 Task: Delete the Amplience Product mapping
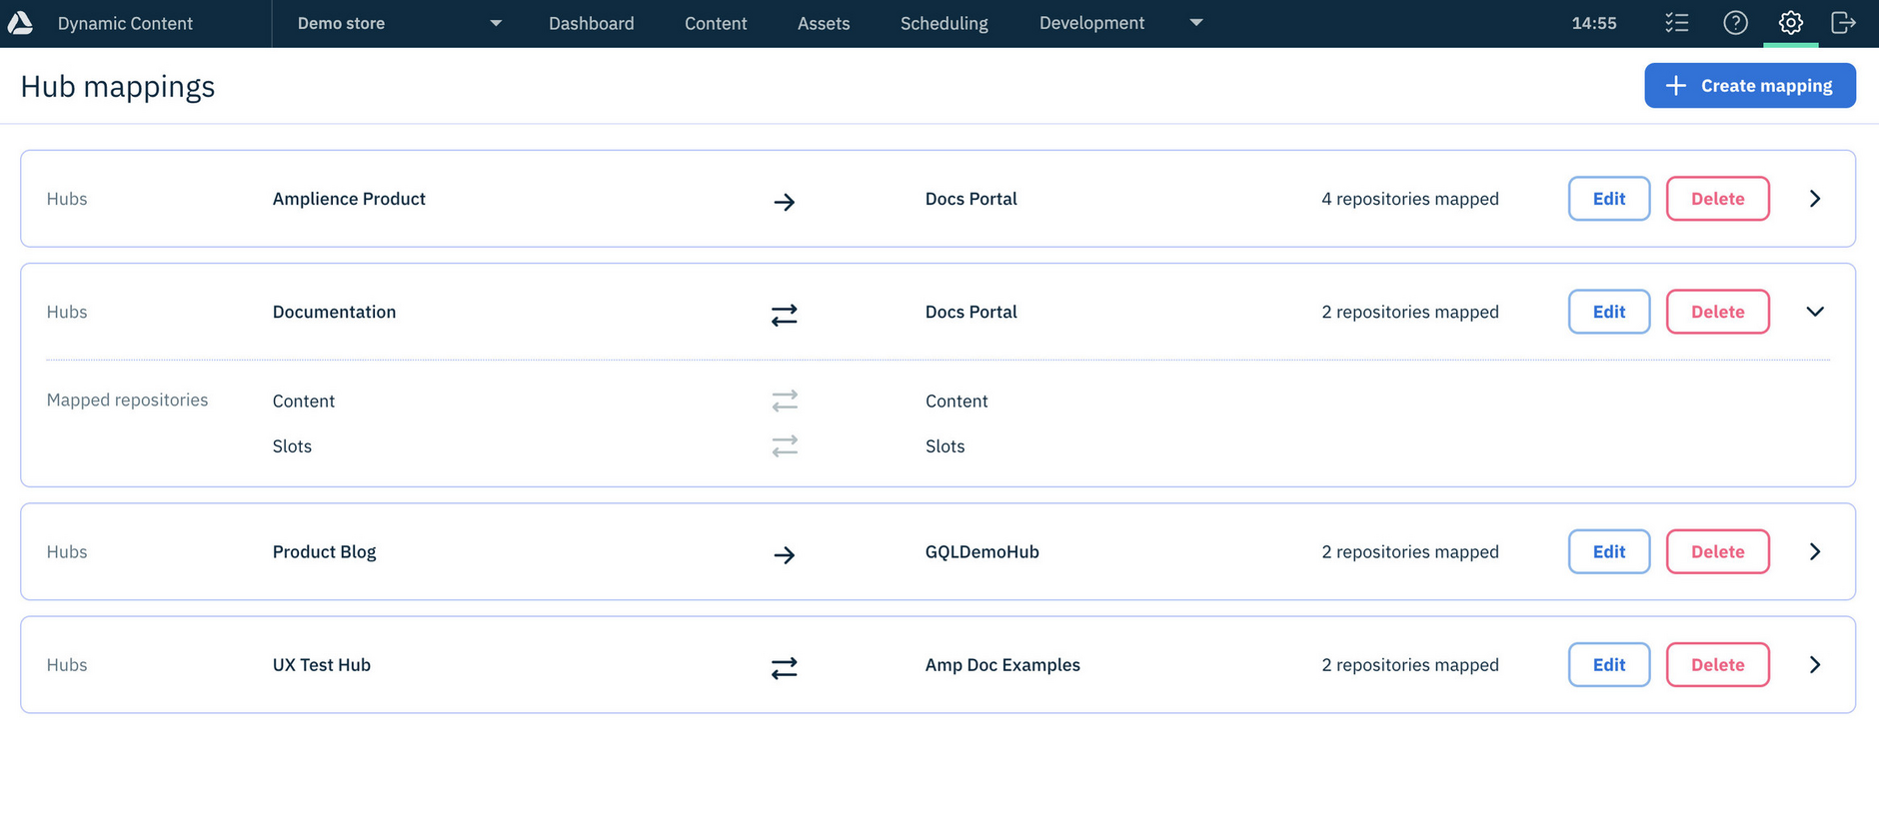click(1718, 199)
